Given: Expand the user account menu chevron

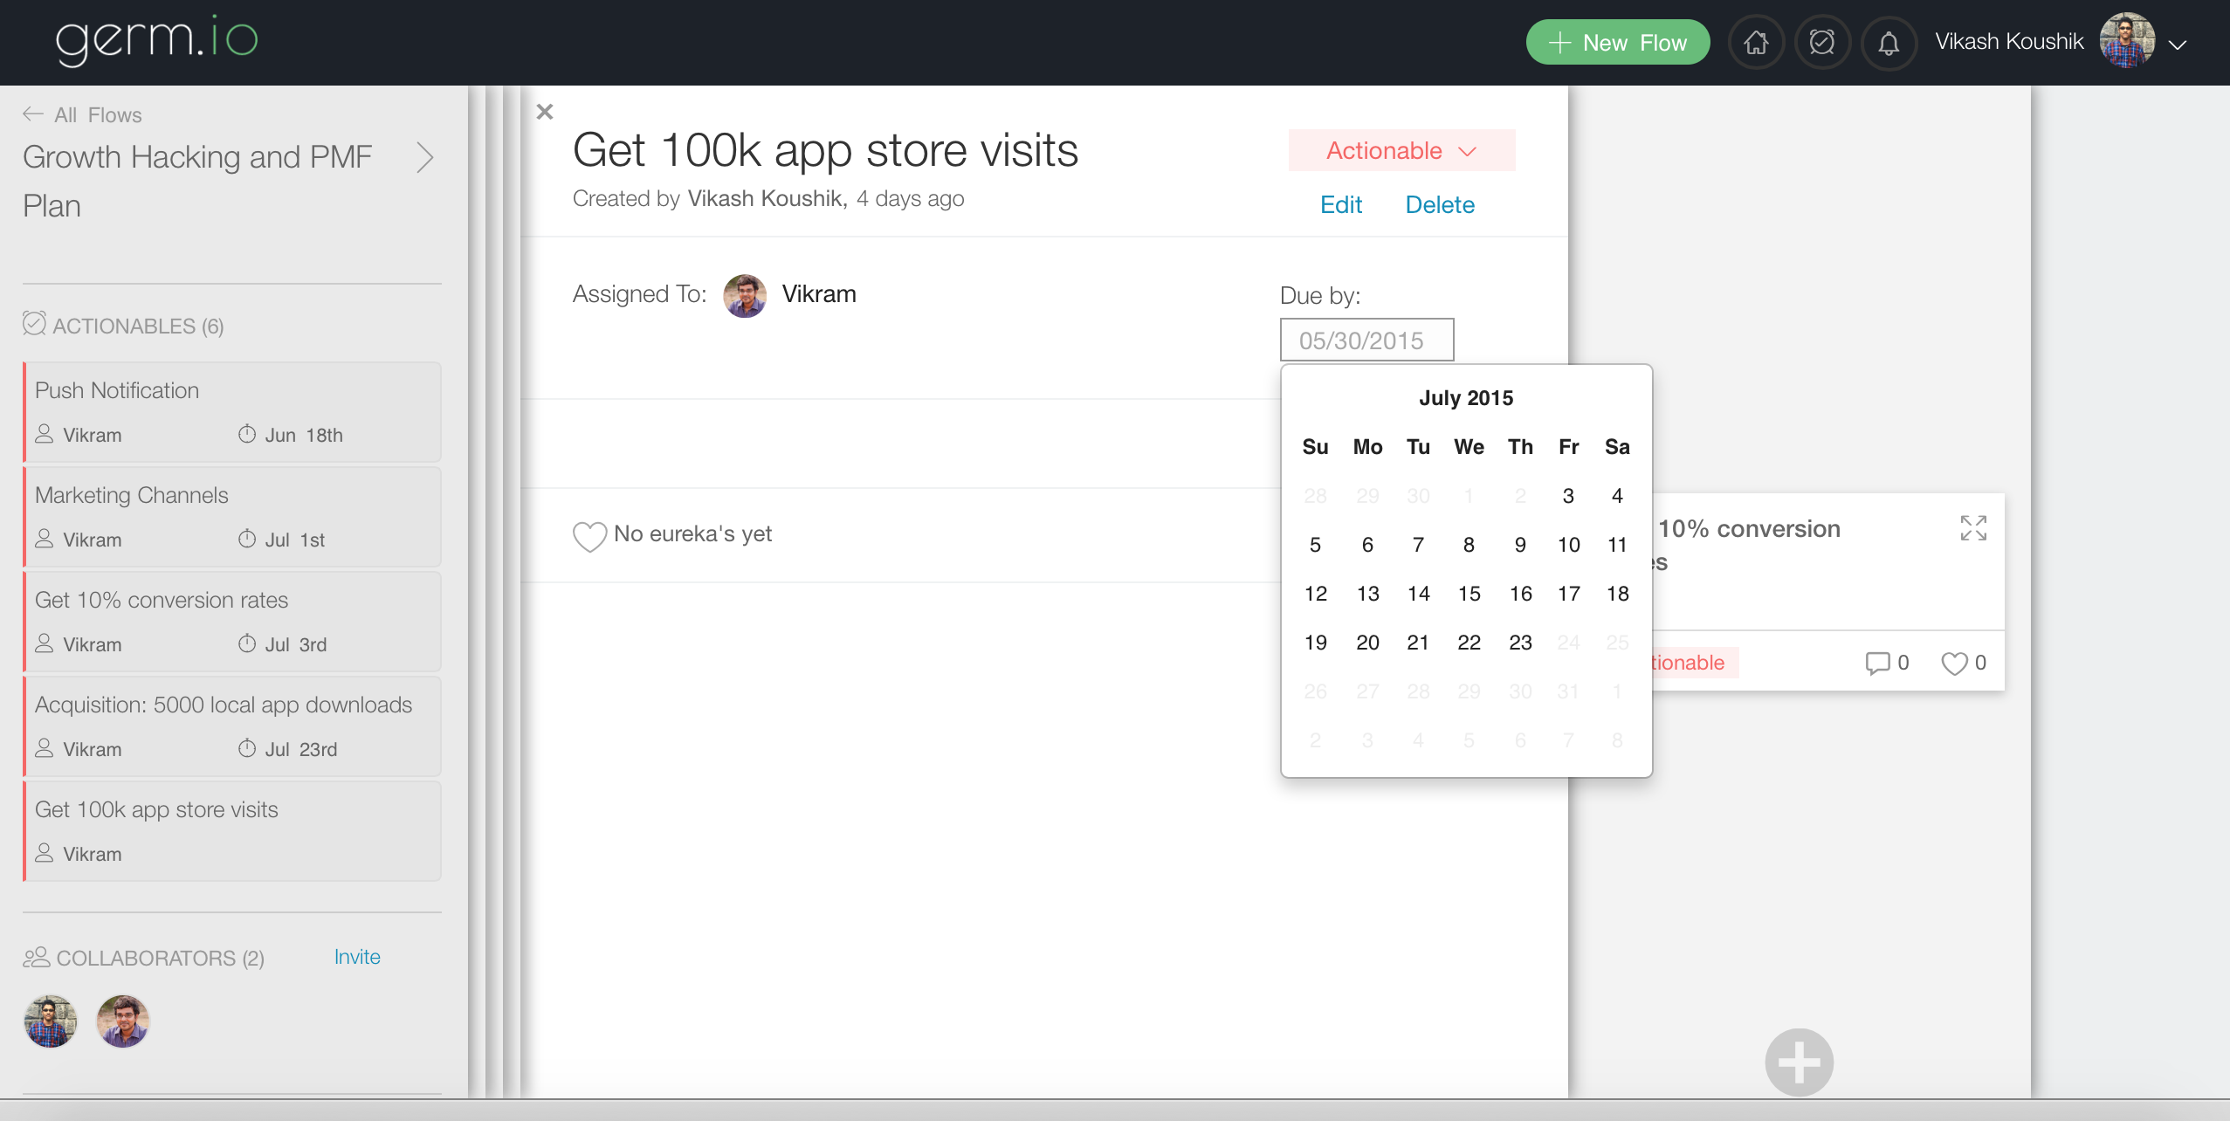Looking at the screenshot, I should coord(2178,45).
